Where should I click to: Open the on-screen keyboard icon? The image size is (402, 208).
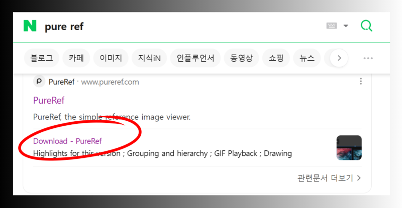(332, 26)
